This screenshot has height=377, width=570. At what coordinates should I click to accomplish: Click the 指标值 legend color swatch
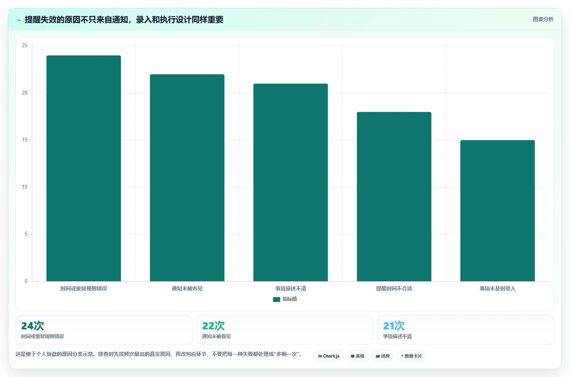click(276, 300)
